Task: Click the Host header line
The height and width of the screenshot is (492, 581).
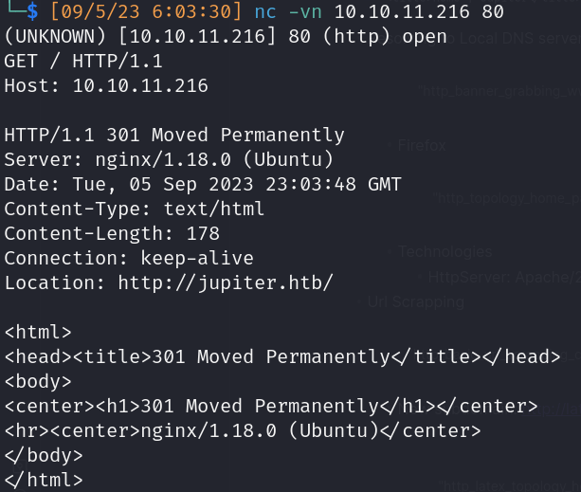Action: (x=106, y=86)
